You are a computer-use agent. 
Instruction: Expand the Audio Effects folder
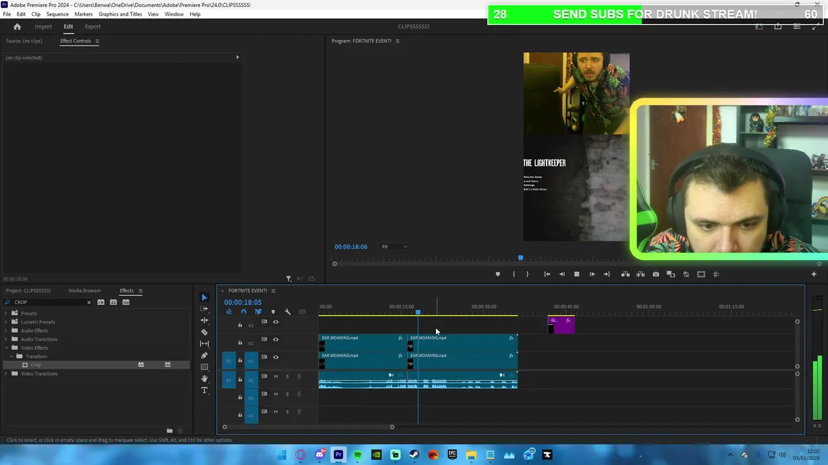tap(6, 331)
